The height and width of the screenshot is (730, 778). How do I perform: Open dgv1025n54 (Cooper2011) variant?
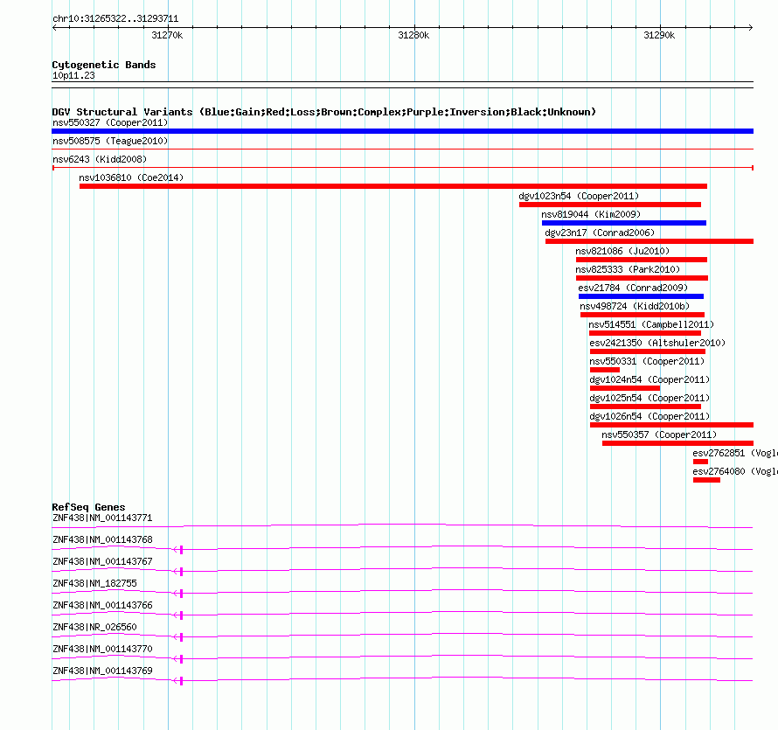click(x=649, y=398)
